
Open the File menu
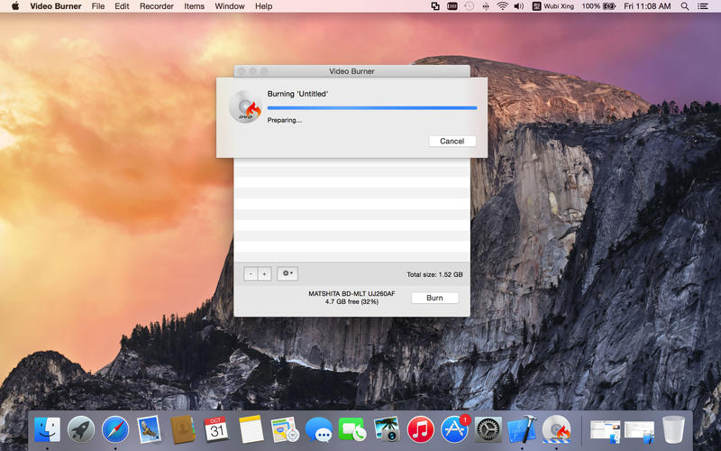(97, 6)
